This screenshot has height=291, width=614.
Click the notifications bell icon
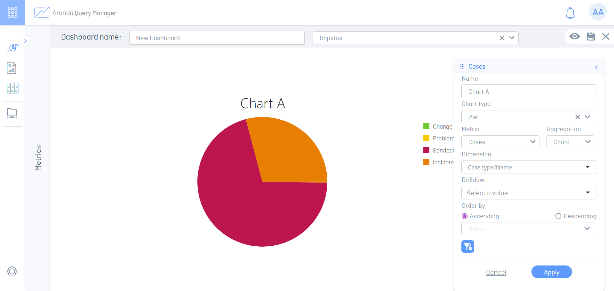[x=570, y=13]
